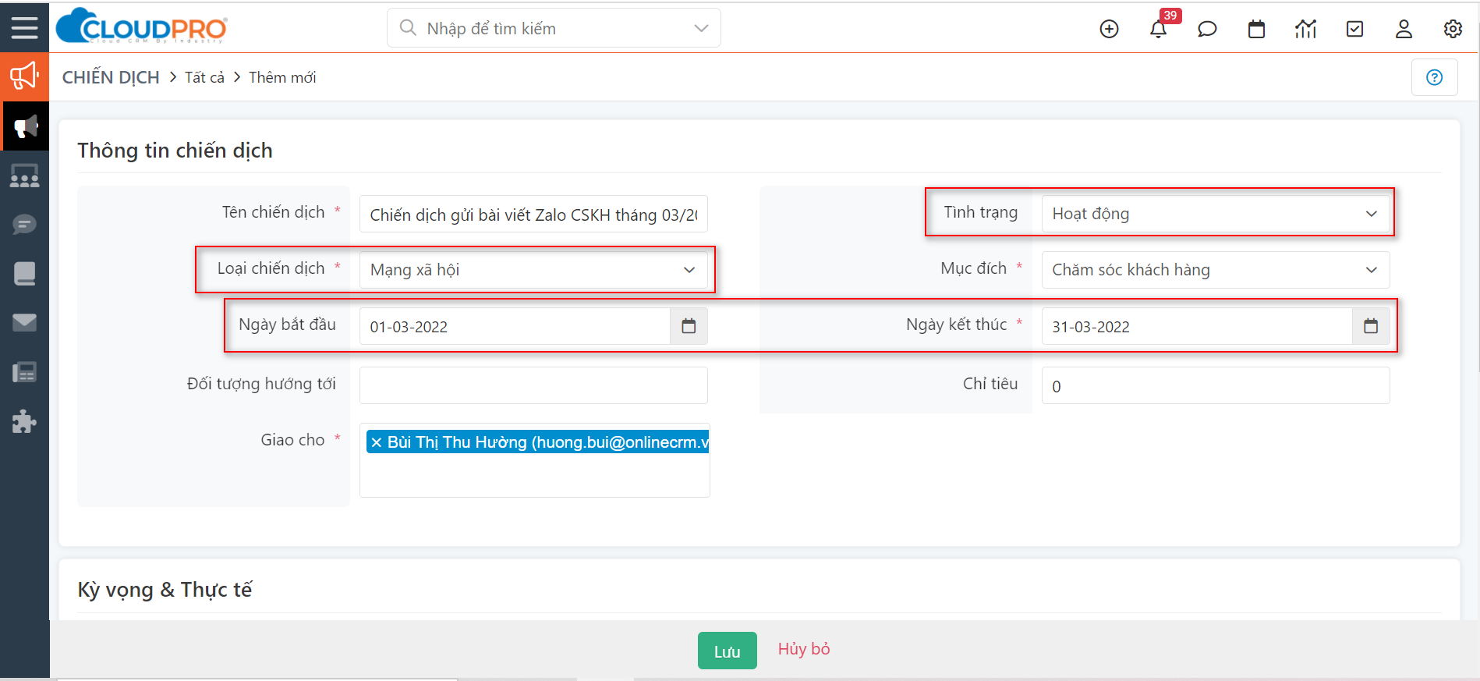Open the messages bubble sidebar icon

[x=24, y=225]
